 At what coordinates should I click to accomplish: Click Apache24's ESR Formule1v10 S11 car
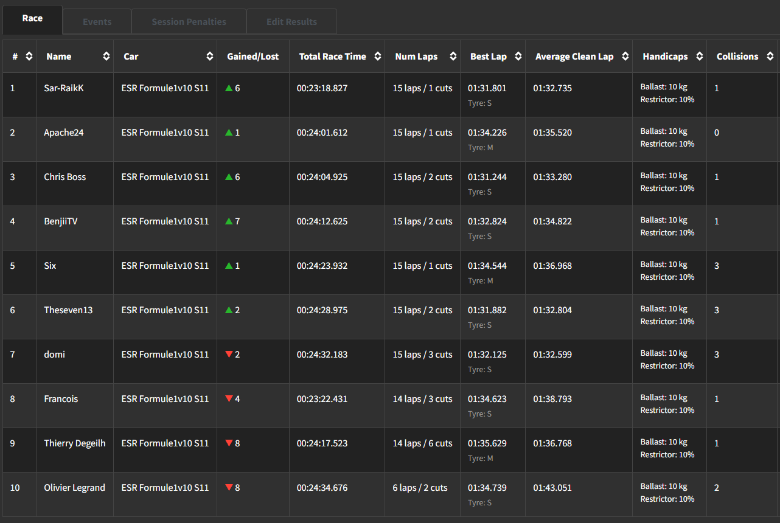(x=165, y=133)
